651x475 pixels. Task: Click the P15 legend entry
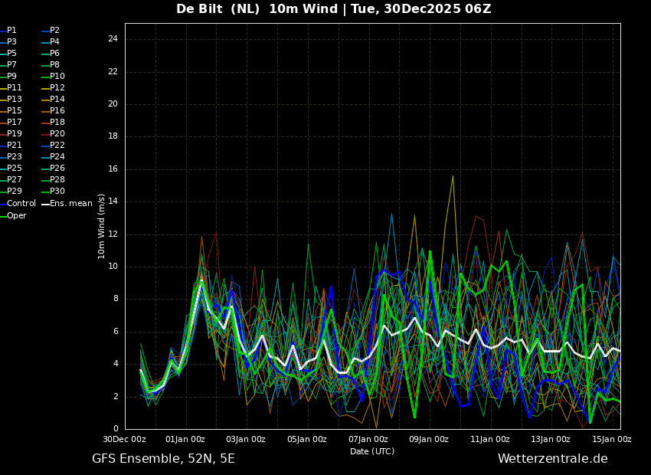[11, 111]
